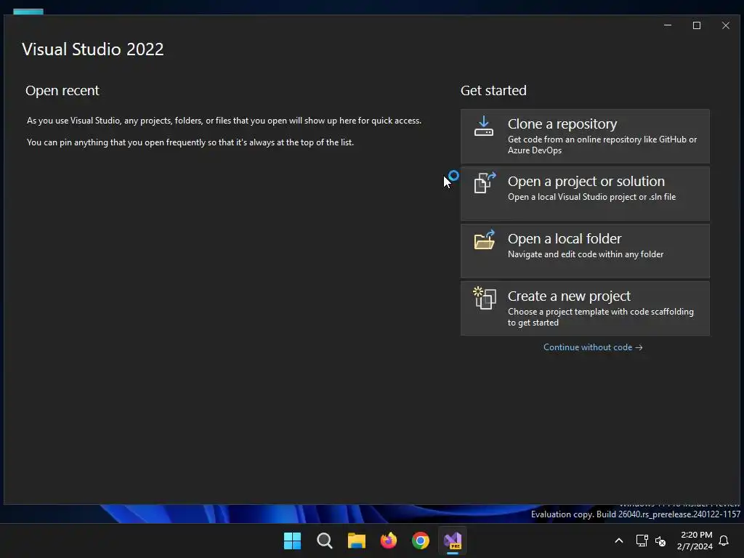Screen dimensions: 744x558
Task: Click 'Choose a project template' description
Action: 601,317
